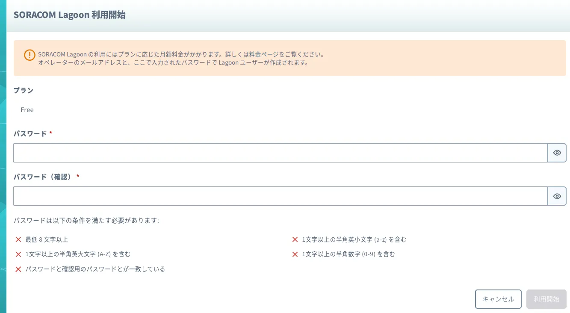Click the プラン section label
The height and width of the screenshot is (313, 570).
click(x=24, y=91)
